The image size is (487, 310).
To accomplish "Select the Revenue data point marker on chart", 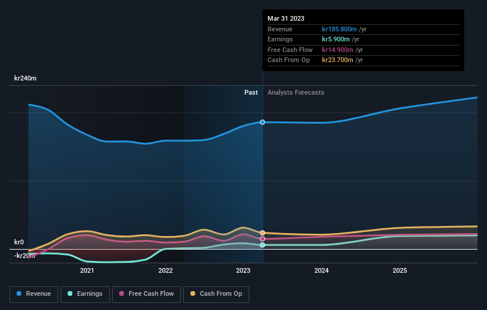I will [262, 122].
